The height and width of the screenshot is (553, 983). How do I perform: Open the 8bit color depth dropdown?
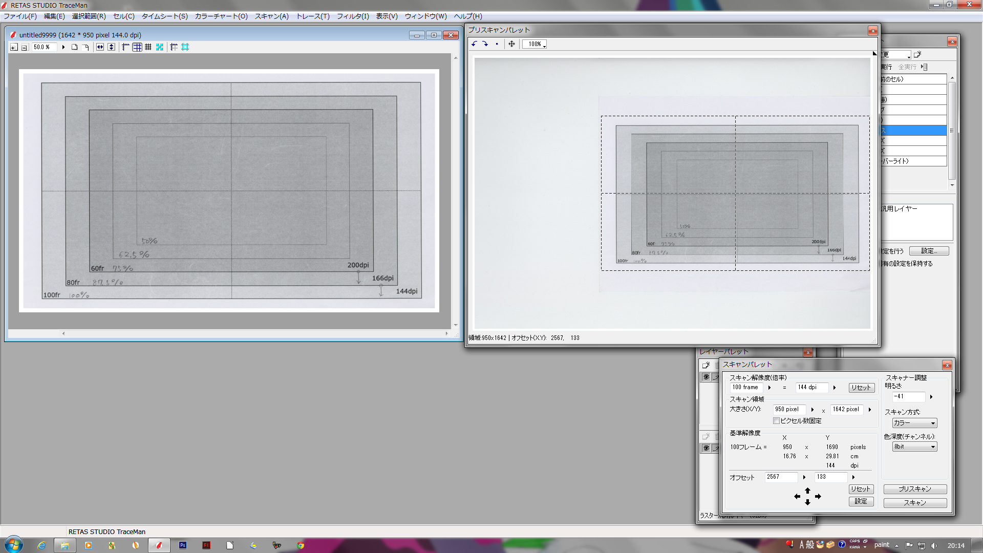[x=914, y=446]
